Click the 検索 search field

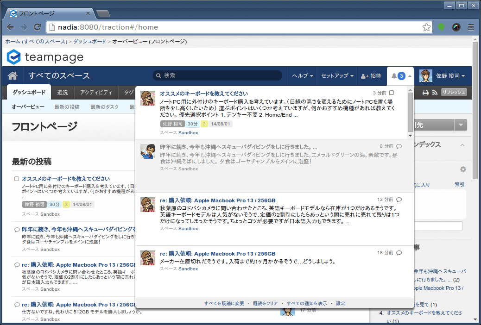pyautogui.click(x=217, y=75)
